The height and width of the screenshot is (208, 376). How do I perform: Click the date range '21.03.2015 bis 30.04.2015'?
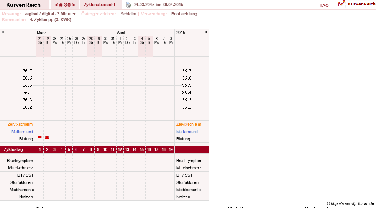[159, 5]
